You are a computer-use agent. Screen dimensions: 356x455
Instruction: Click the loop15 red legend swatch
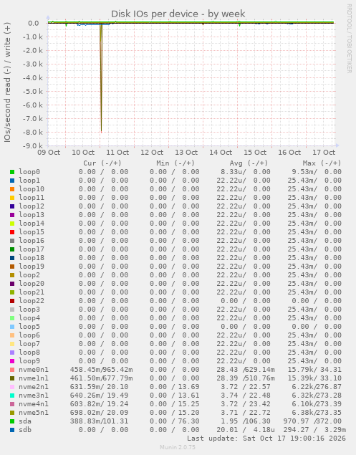[12, 232]
